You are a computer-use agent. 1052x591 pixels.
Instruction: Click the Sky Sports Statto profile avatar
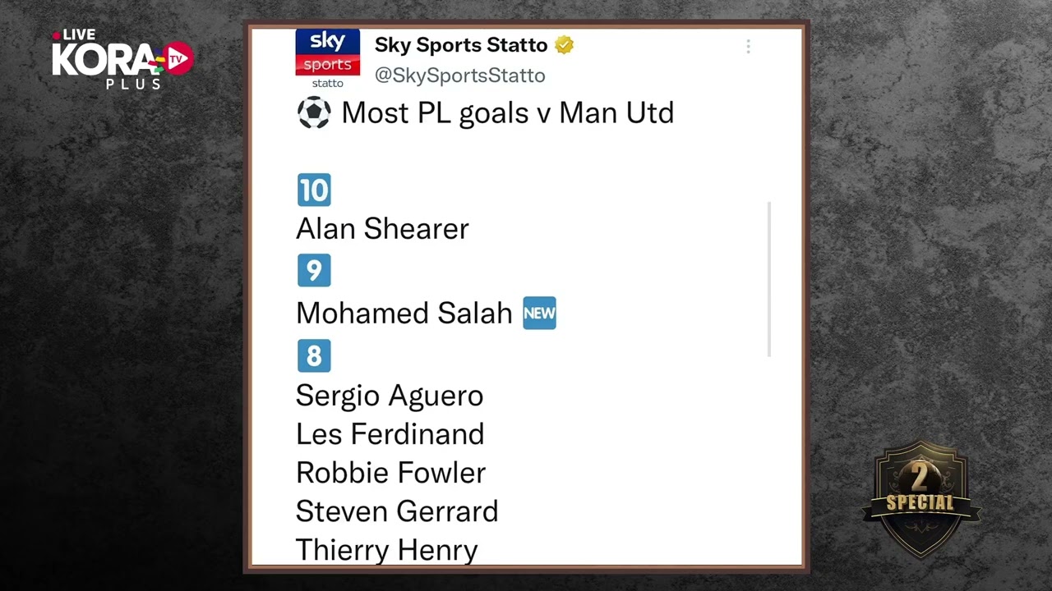pyautogui.click(x=328, y=59)
